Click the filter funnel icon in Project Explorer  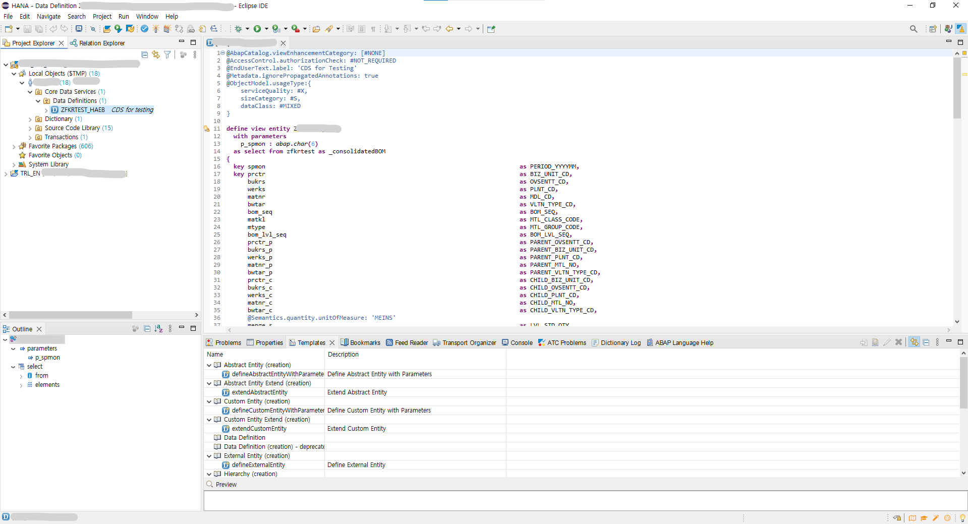tap(167, 54)
